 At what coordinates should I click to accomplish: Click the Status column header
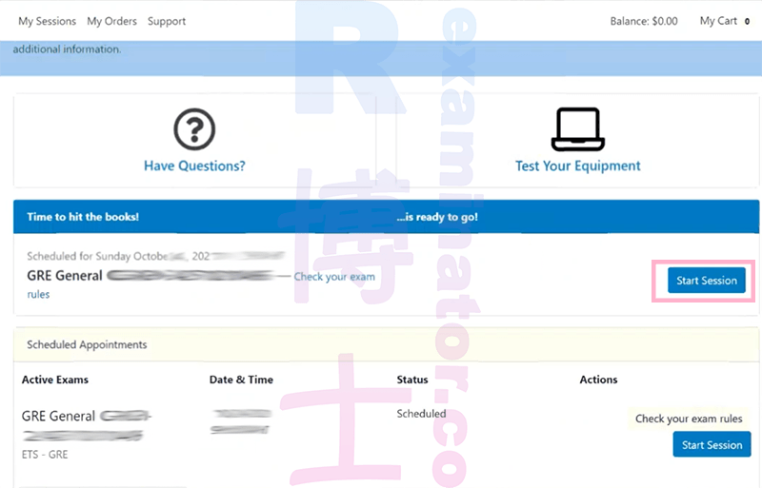412,380
